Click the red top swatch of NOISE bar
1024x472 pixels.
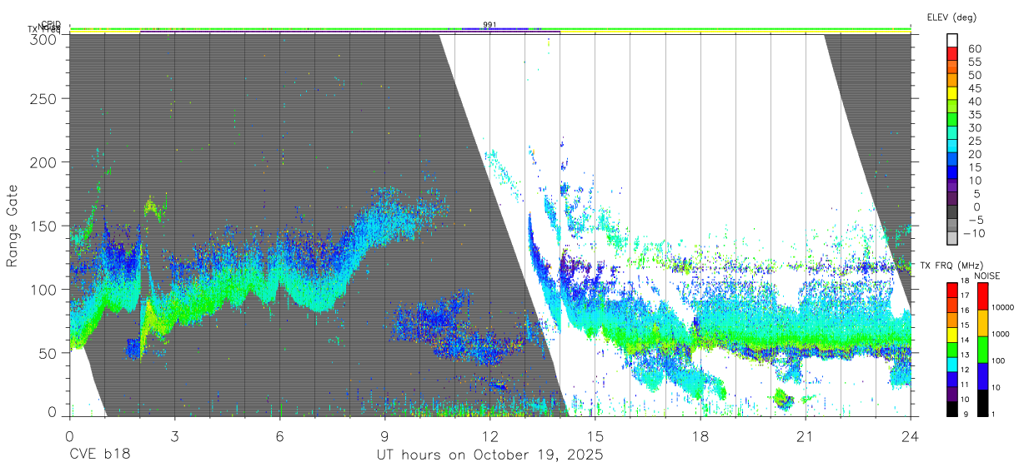tap(981, 296)
